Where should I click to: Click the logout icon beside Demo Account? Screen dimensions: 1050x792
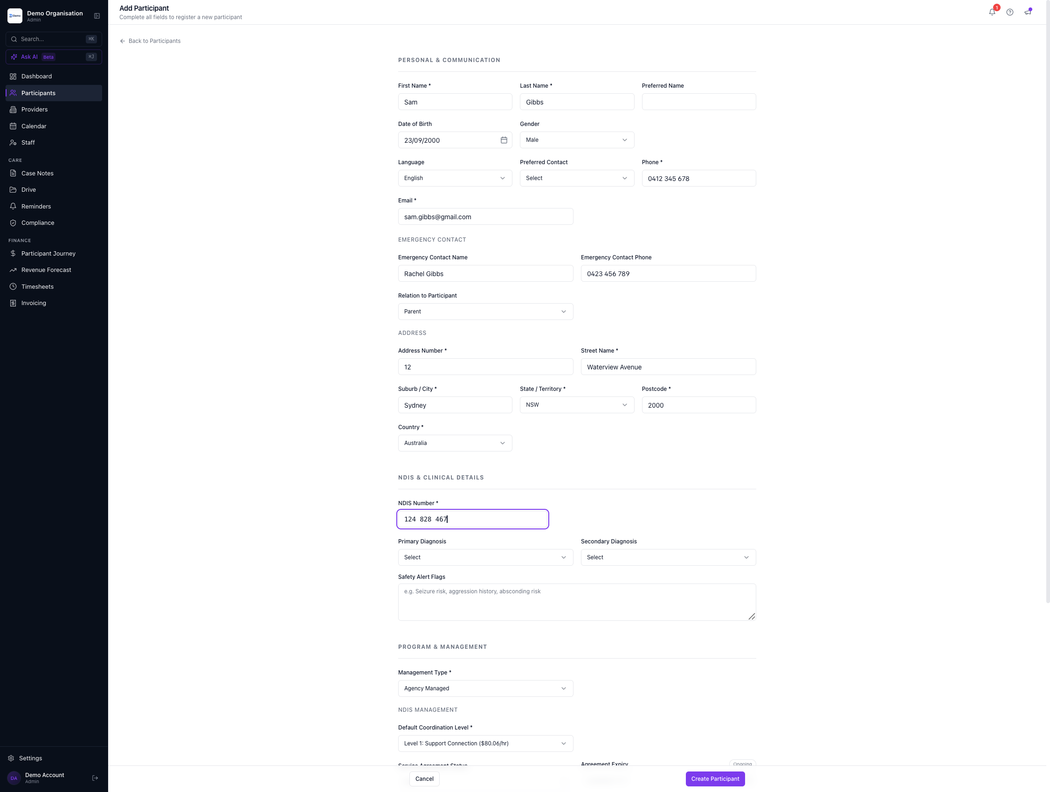tap(95, 778)
